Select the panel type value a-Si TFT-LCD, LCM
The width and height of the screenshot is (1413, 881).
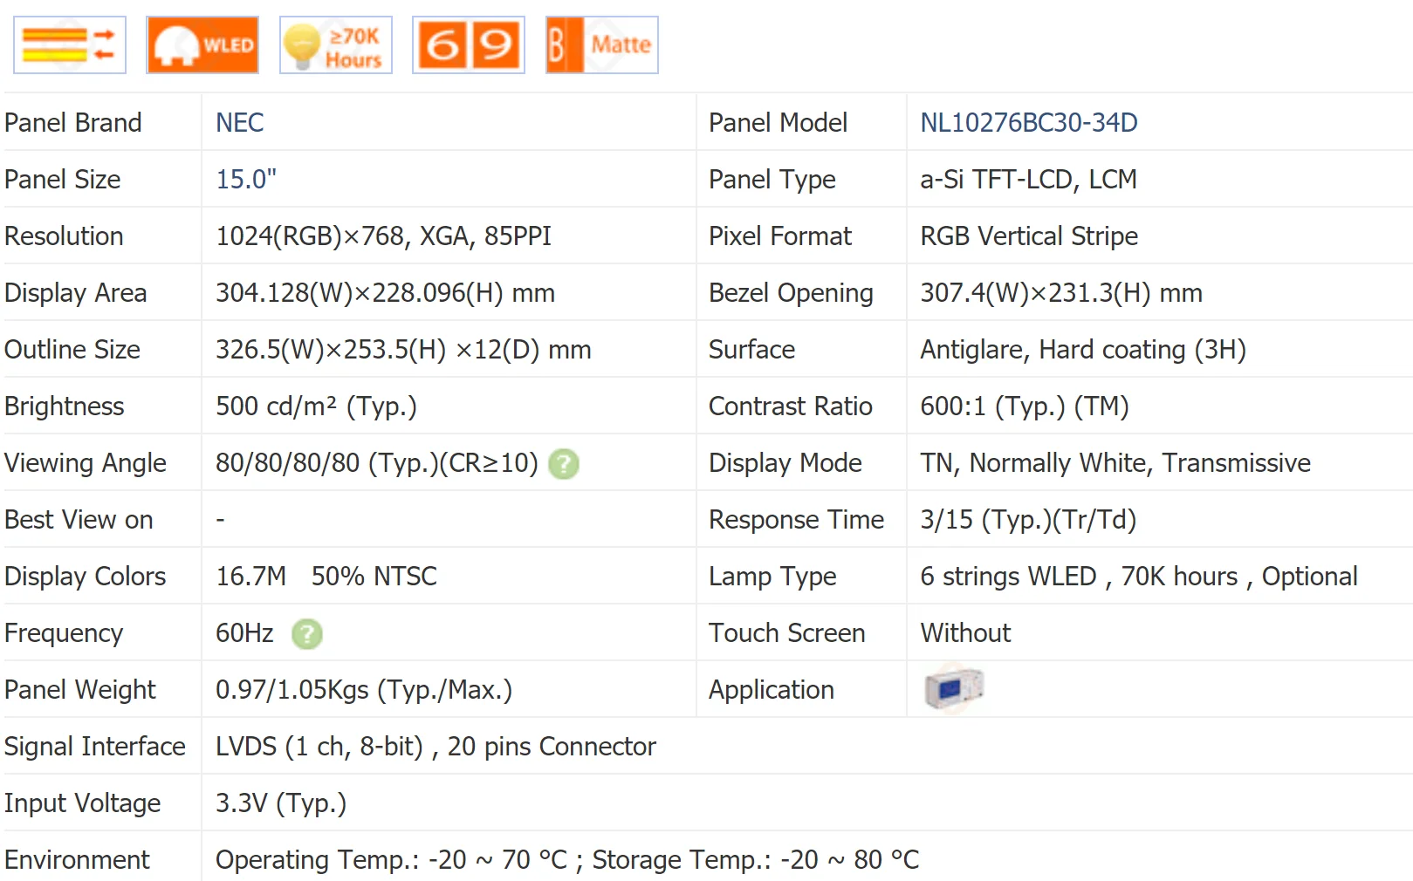pyautogui.click(x=1028, y=180)
